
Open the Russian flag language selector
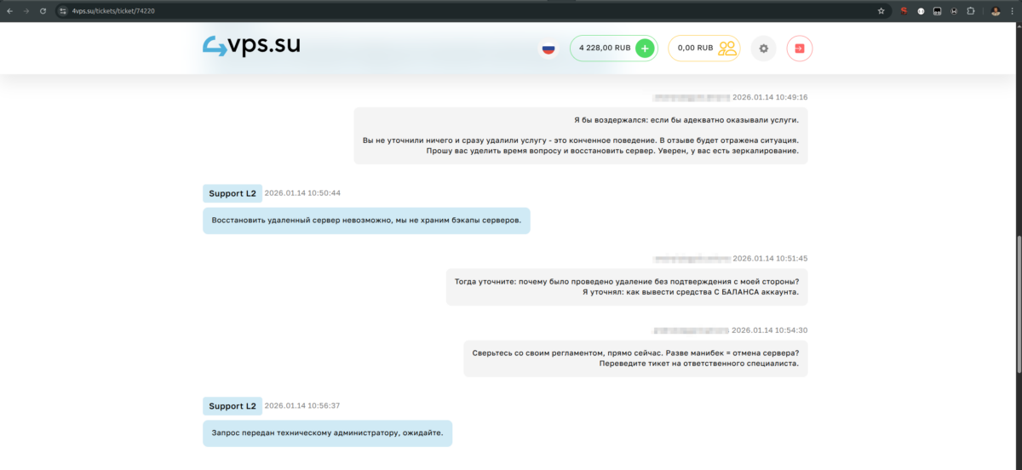click(x=548, y=49)
